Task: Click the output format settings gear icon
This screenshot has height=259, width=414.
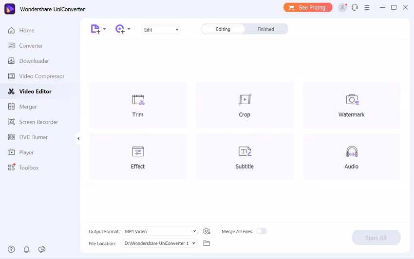Action: pos(207,231)
